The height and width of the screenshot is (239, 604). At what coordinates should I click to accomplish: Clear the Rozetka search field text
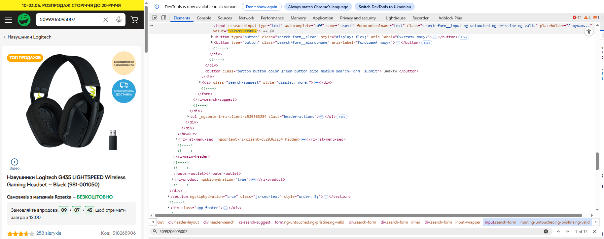(x=106, y=20)
